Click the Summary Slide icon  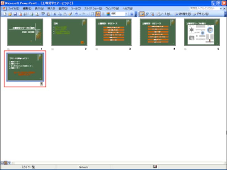pos(152,14)
